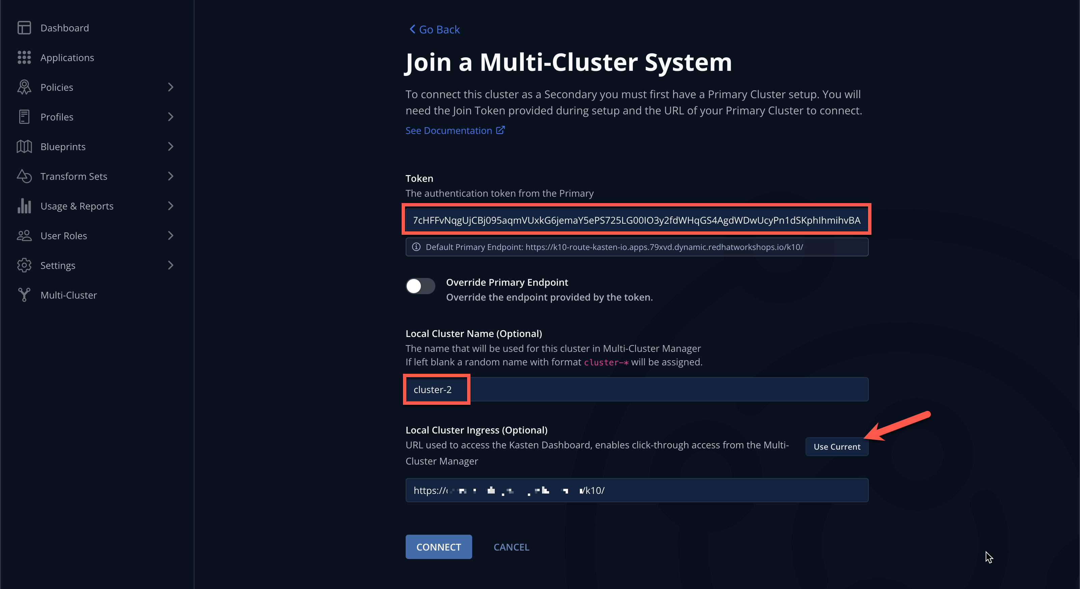Open Settings menu item in sidebar
The height and width of the screenshot is (589, 1080).
(x=58, y=265)
